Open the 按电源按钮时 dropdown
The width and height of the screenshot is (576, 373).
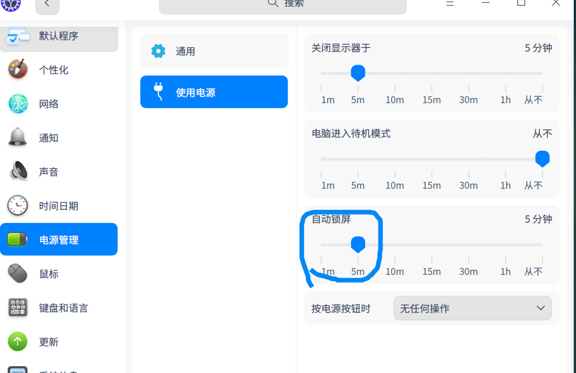tap(472, 308)
